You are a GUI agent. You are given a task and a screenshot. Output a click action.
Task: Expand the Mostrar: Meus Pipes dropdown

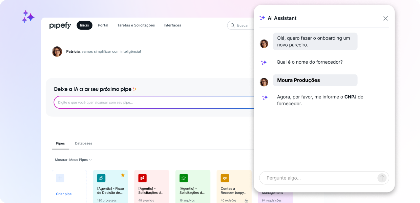[x=73, y=160]
